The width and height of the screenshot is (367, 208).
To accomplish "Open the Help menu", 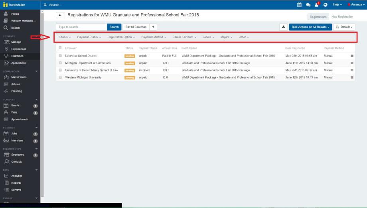I will pos(337,5).
